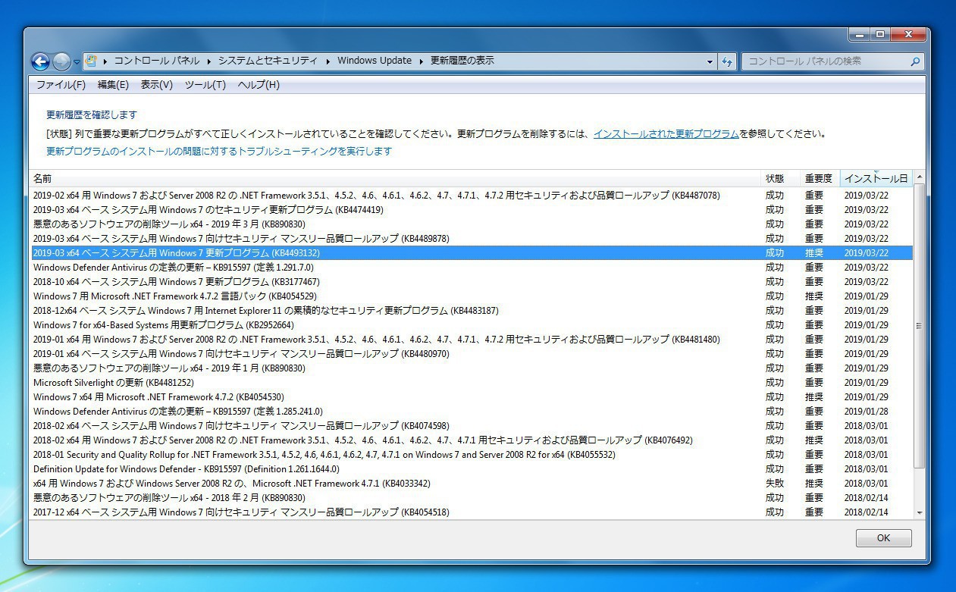Select update KB4480970 row
Image resolution: width=956 pixels, height=592 pixels.
click(472, 354)
